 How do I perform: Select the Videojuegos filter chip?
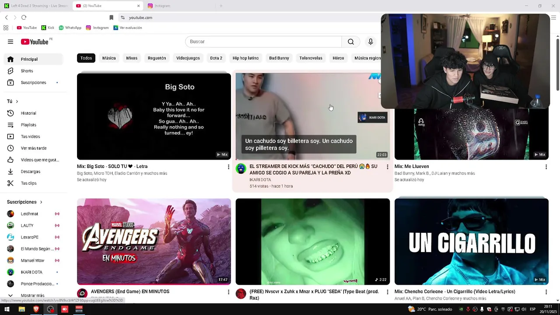coord(188,58)
